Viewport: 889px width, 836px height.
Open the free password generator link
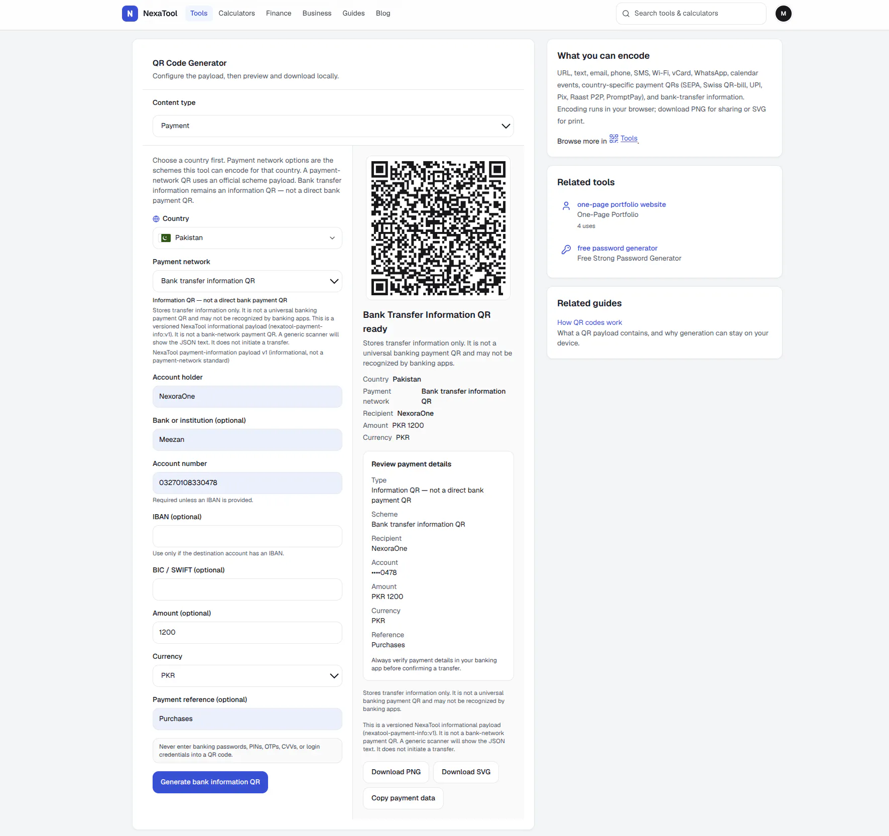point(617,249)
